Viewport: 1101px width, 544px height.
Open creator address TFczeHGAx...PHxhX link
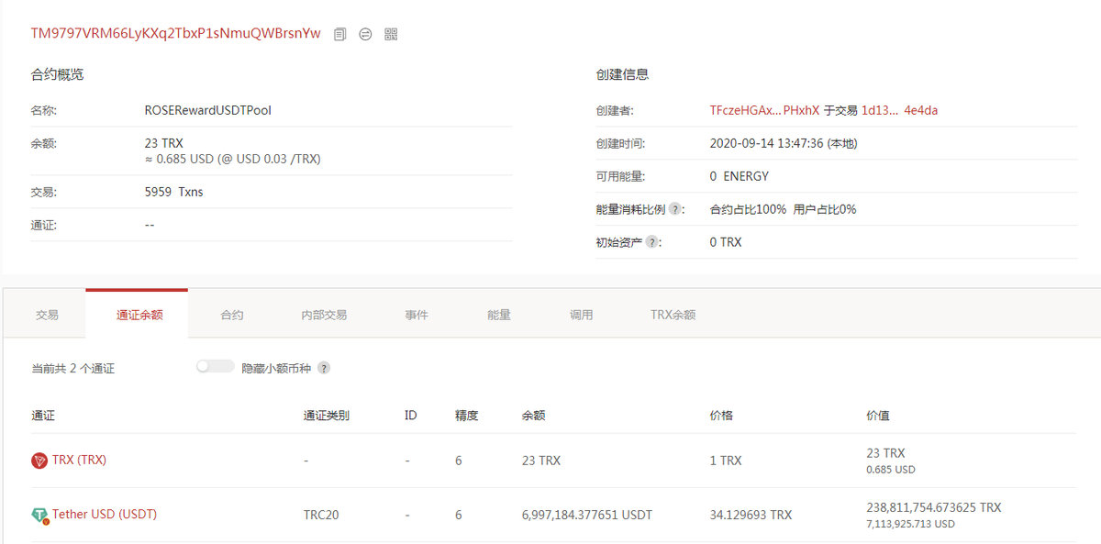[x=764, y=110]
